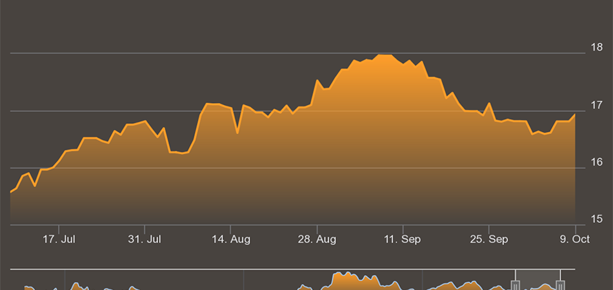Click the left navigator range handle
This screenshot has width=613, height=290.
(x=515, y=284)
